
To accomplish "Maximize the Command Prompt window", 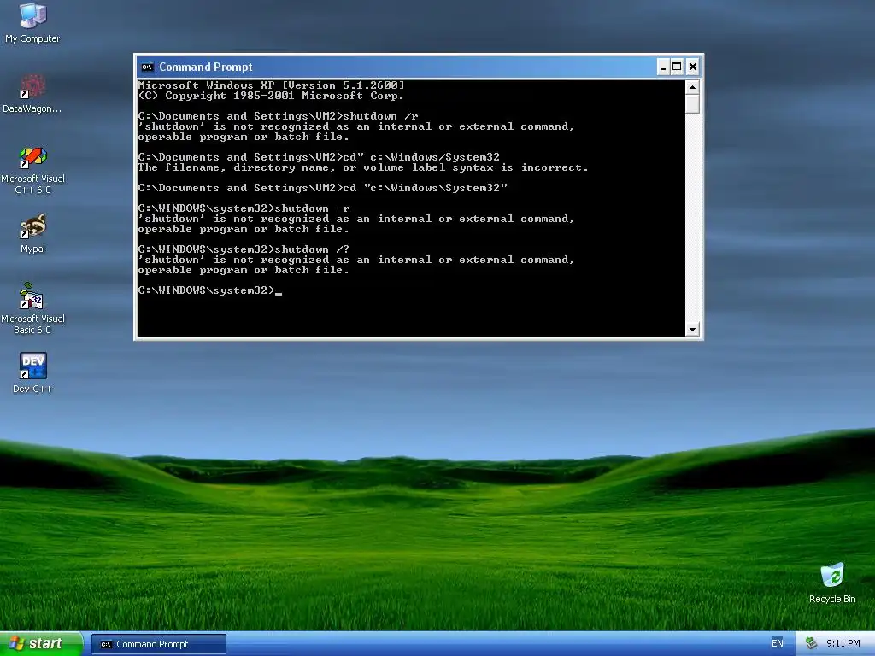I will click(x=677, y=67).
